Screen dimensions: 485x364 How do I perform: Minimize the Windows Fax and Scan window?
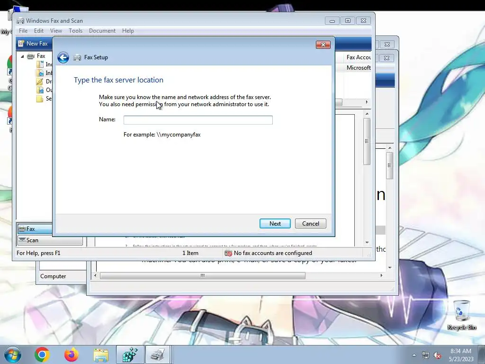coord(332,21)
